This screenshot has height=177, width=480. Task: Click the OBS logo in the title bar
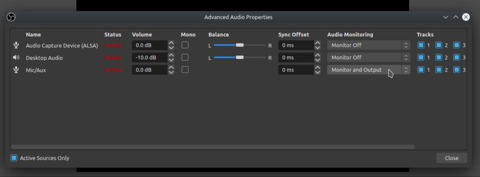tap(11, 17)
